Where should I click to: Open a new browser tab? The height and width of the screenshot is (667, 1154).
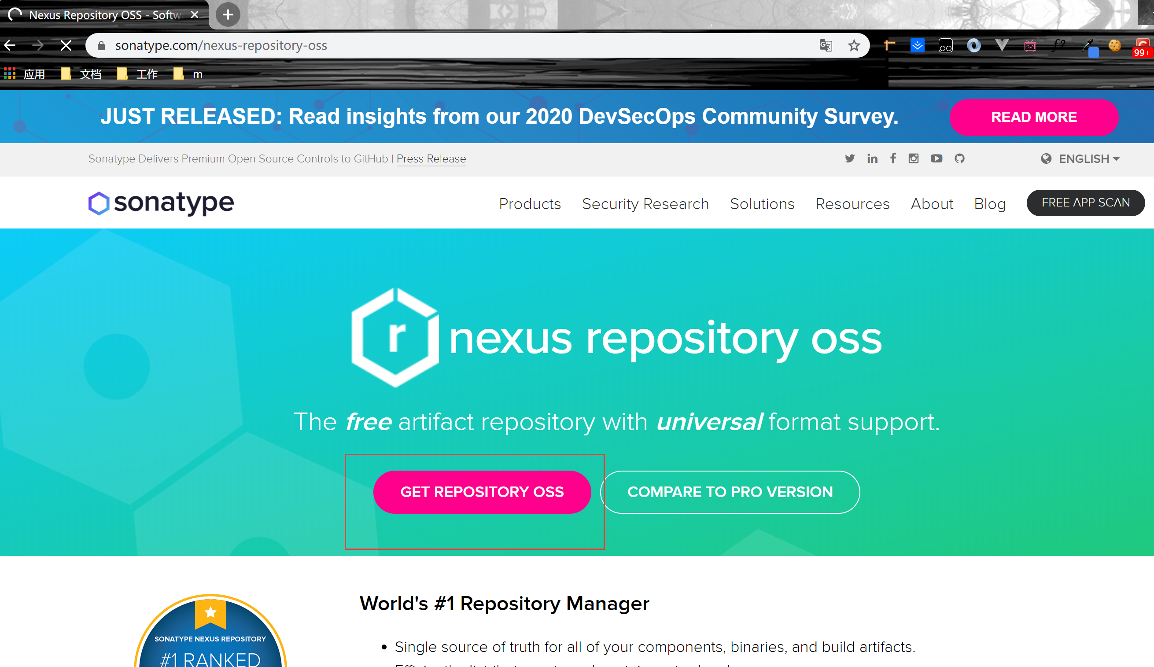228,15
